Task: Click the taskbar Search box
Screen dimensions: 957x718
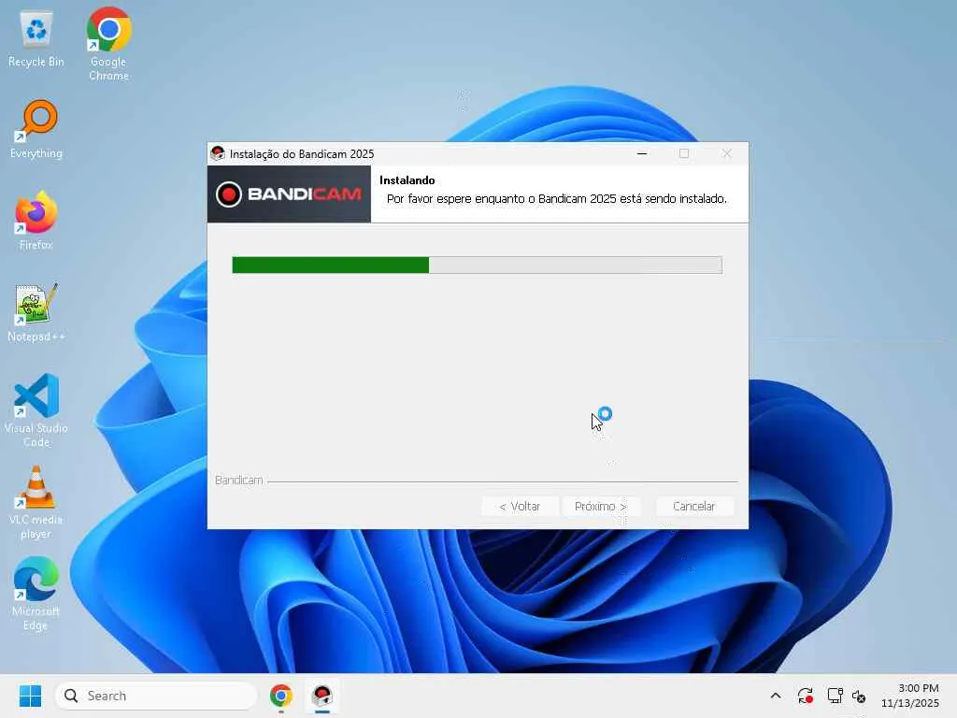Action: [156, 696]
